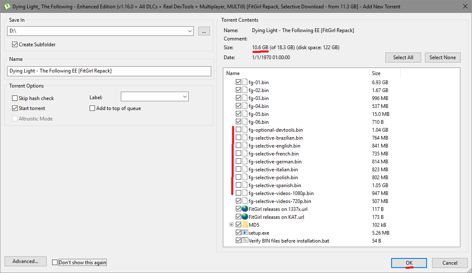Expand the MD5 folder tree node

(x=231, y=225)
